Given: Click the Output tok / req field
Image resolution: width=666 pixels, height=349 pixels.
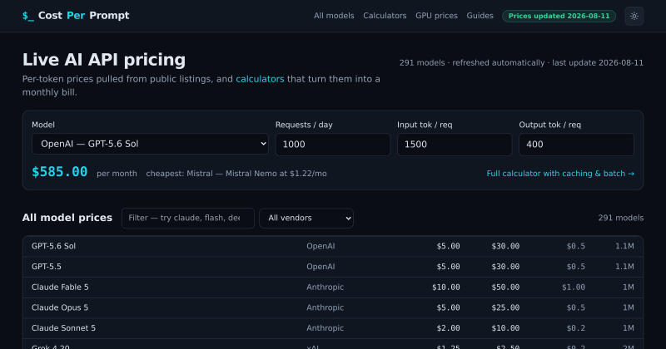Looking at the screenshot, I should (x=576, y=145).
